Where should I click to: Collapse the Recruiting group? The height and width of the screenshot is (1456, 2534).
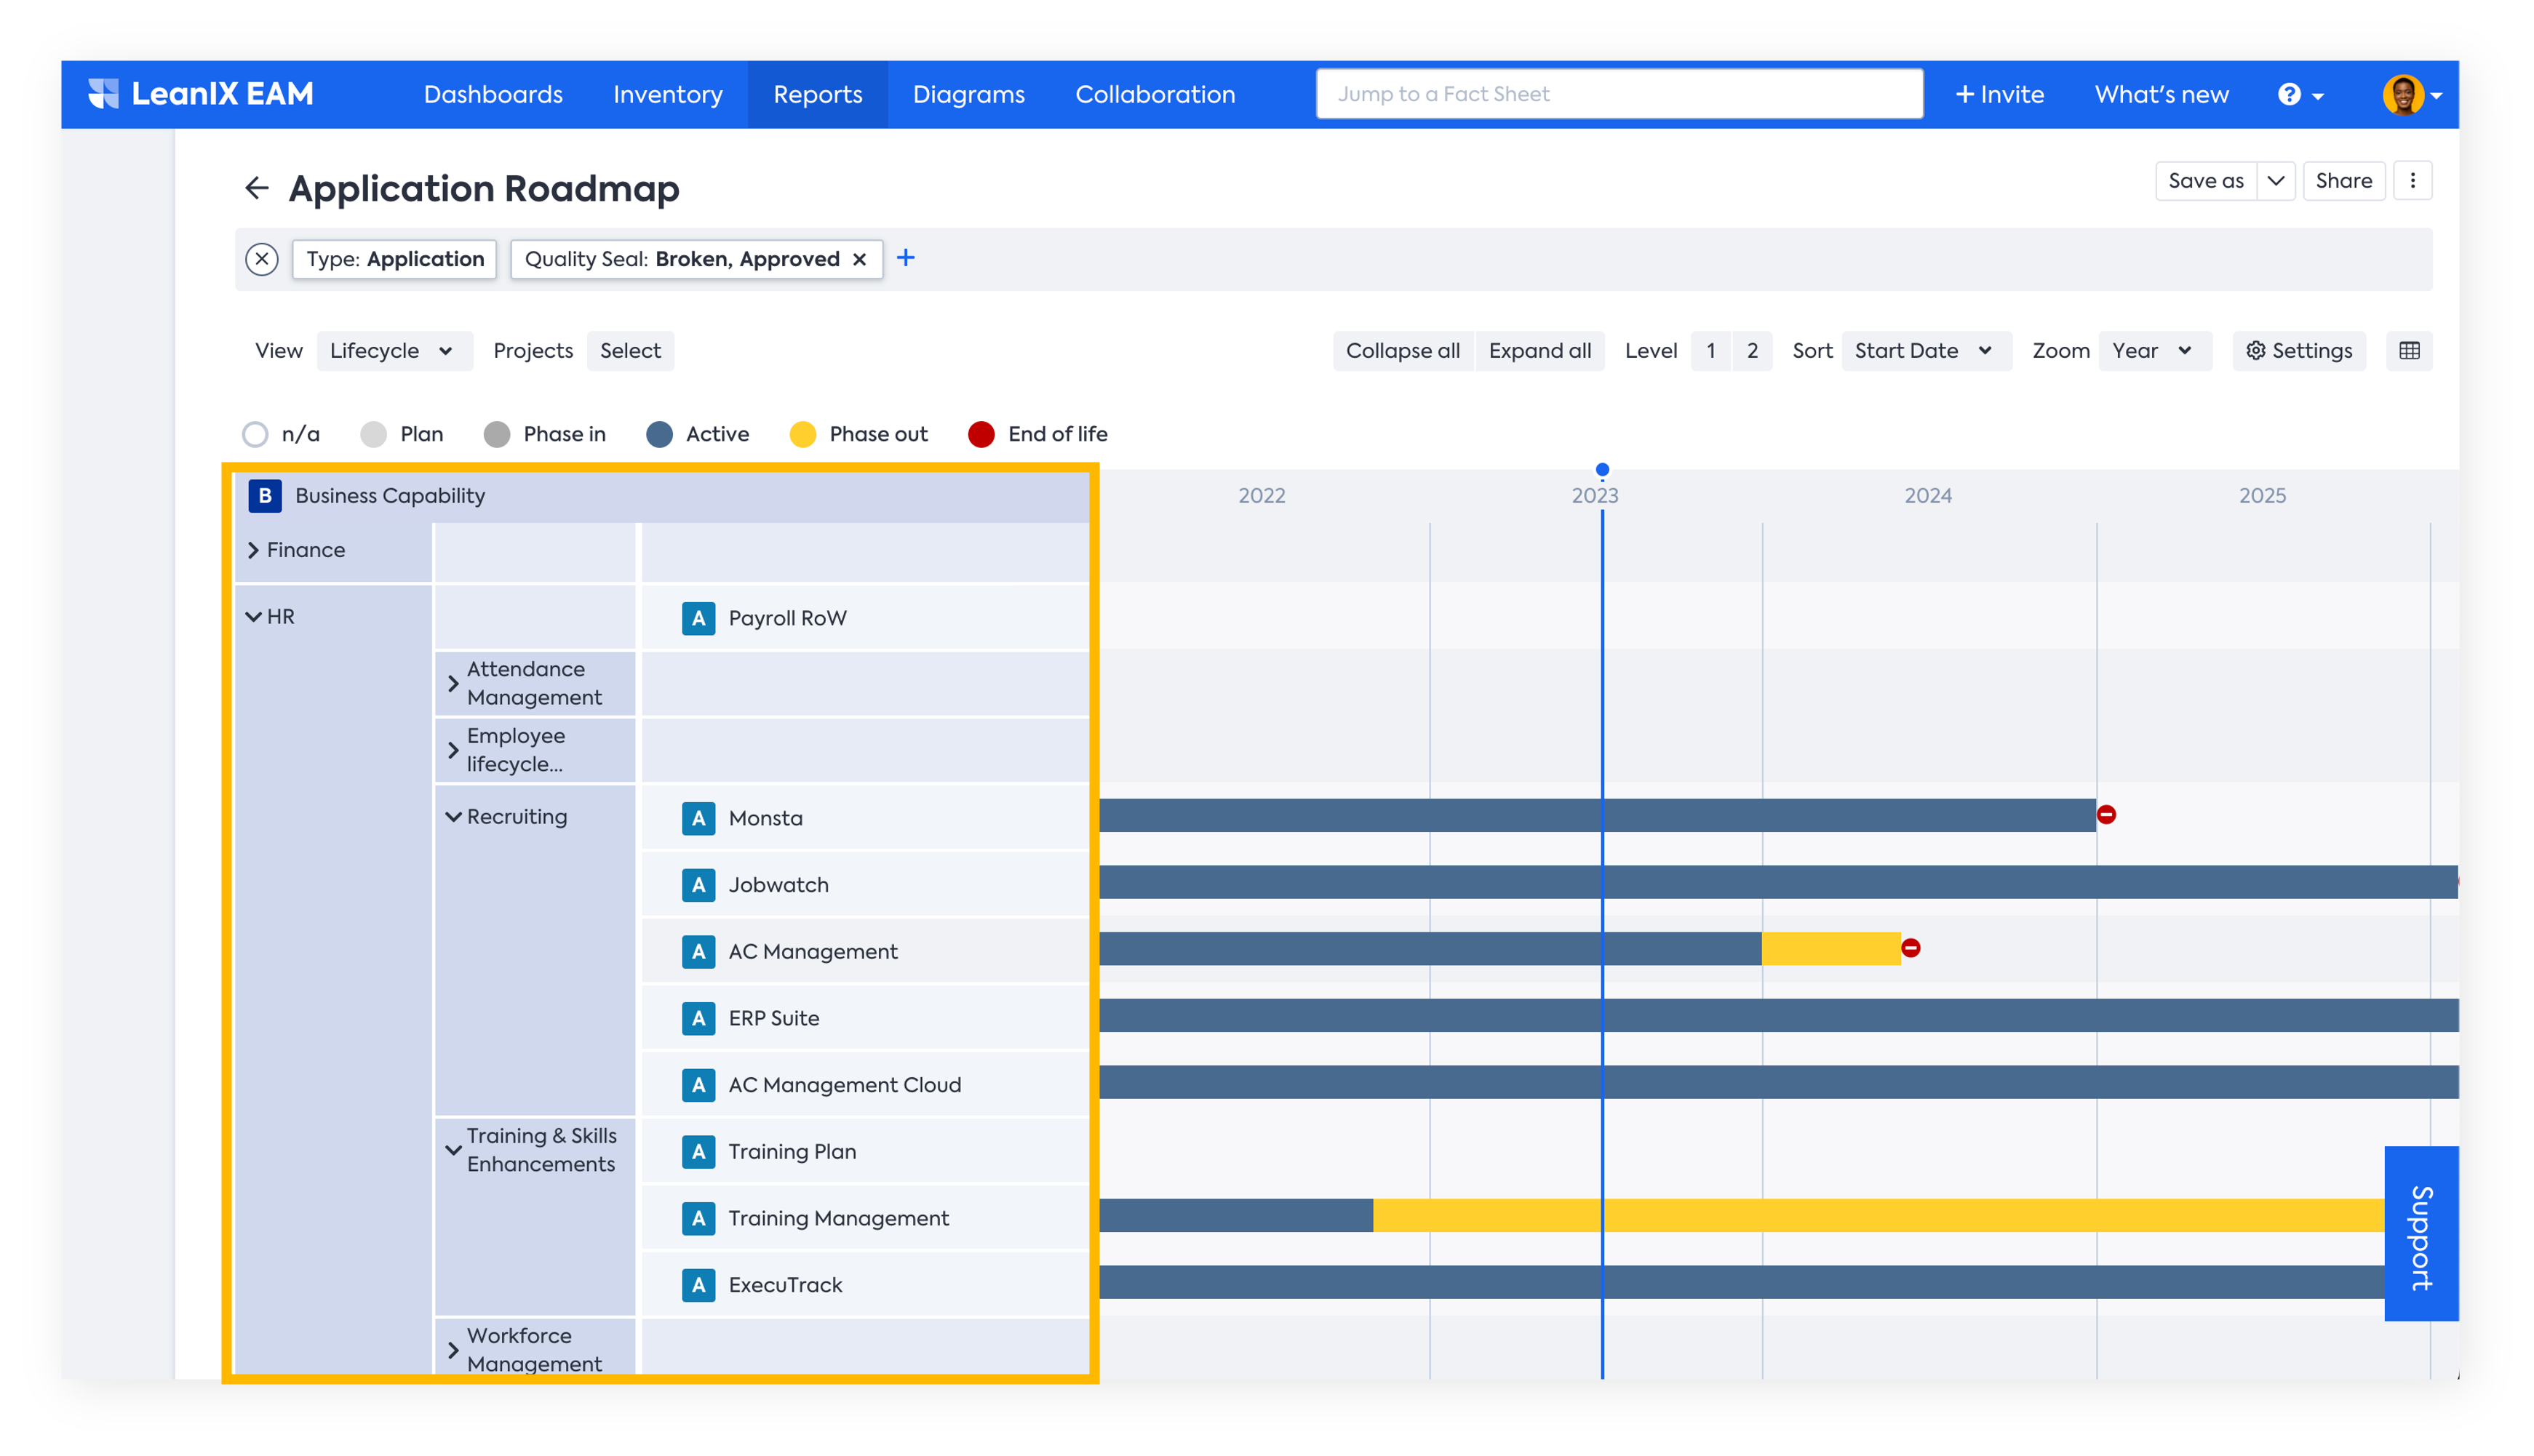pyautogui.click(x=453, y=817)
